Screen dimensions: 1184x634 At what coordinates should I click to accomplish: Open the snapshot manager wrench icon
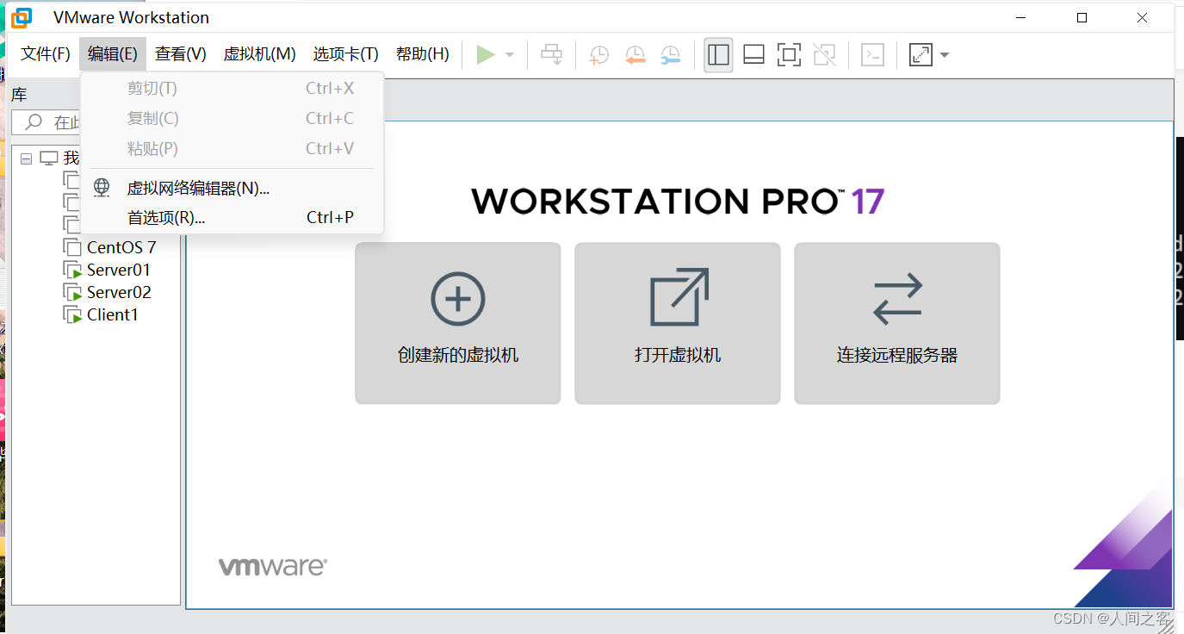(670, 55)
